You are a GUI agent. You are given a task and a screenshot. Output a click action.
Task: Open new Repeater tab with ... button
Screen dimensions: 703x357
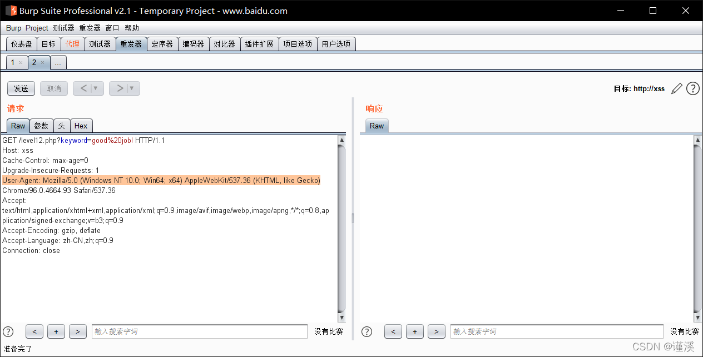coord(58,63)
